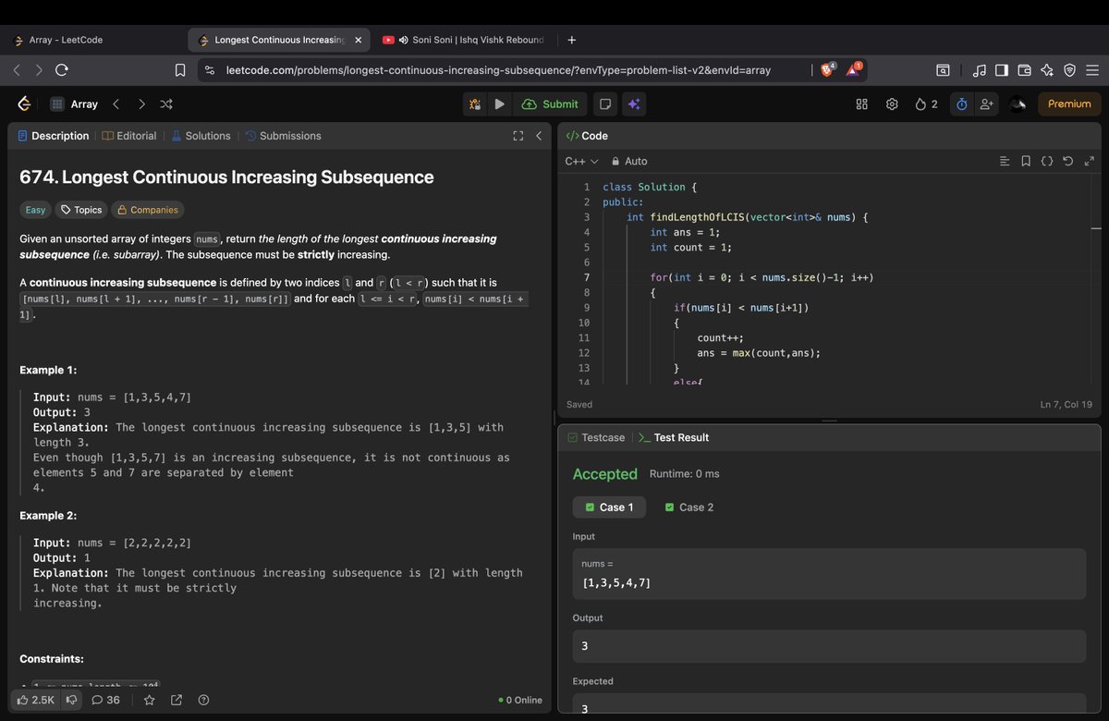Run the code with play icon

pyautogui.click(x=499, y=104)
